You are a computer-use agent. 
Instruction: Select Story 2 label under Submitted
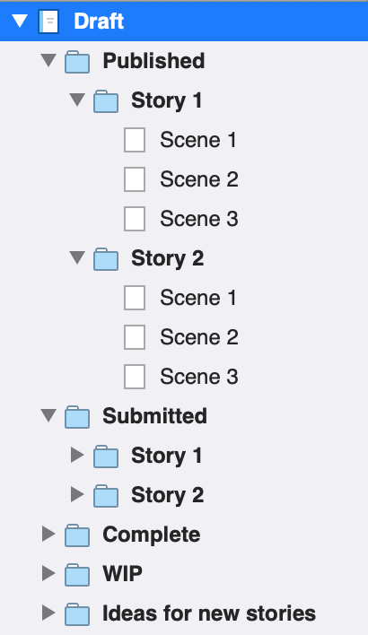(167, 495)
